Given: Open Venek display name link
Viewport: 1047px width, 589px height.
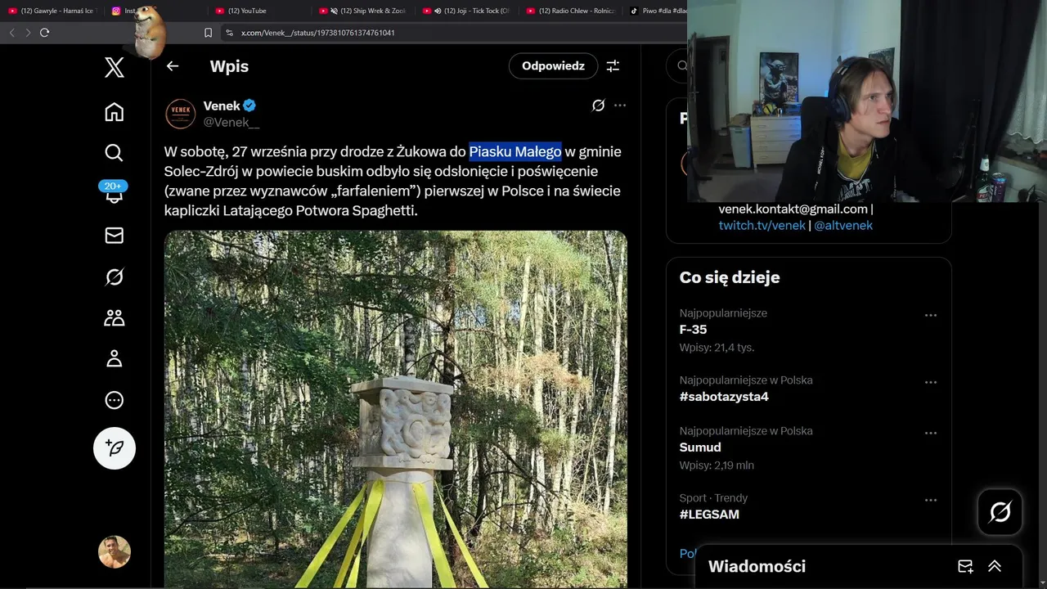Looking at the screenshot, I should [222, 106].
